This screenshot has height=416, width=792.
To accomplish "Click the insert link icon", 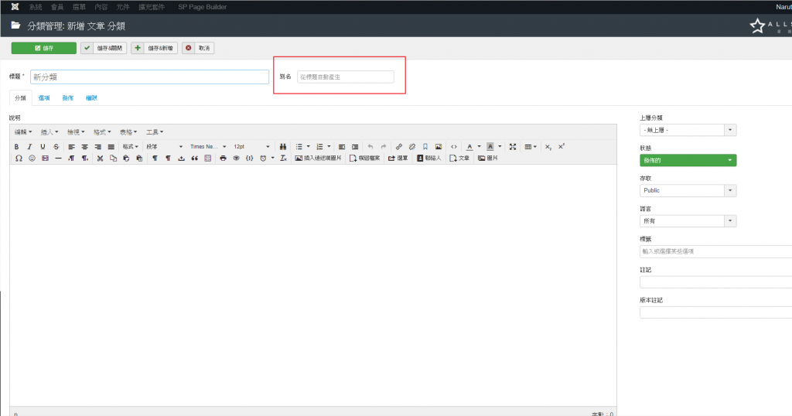I will point(399,146).
